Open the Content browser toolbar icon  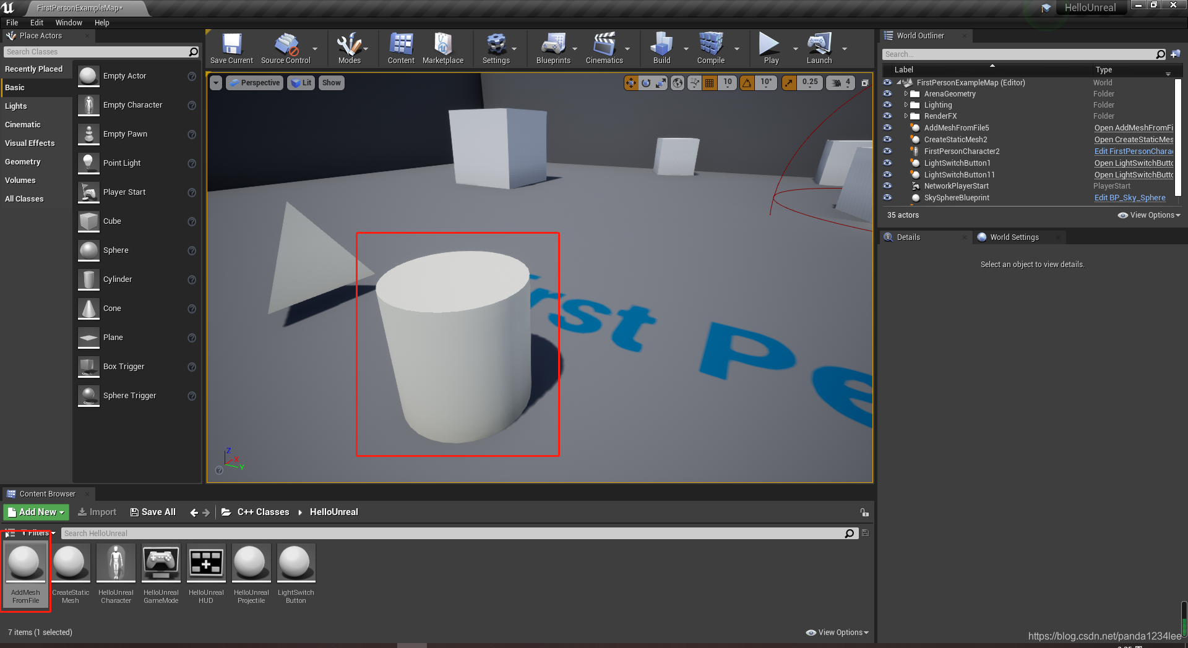[401, 48]
